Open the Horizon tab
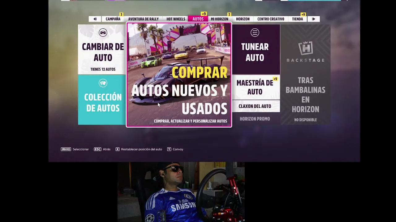The width and height of the screenshot is (396, 222). (243, 19)
